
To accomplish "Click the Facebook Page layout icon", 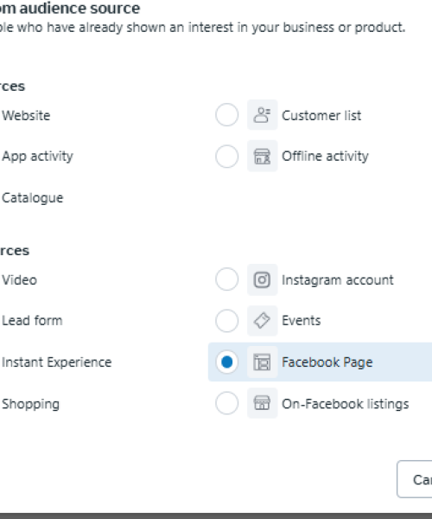I will click(263, 362).
